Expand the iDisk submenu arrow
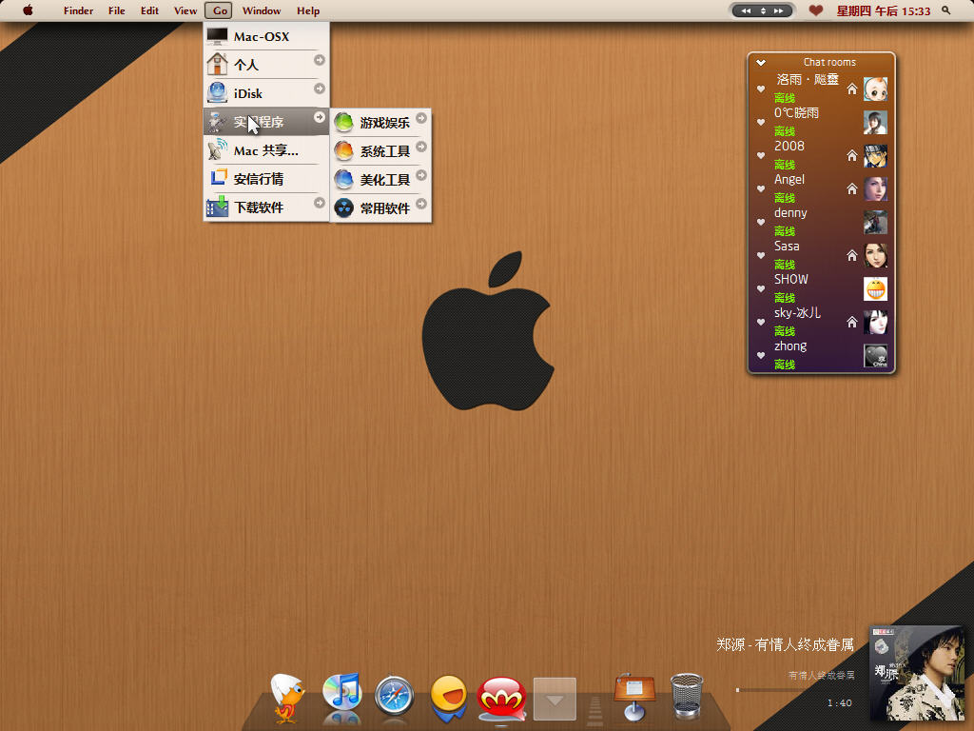This screenshot has height=731, width=974. click(320, 89)
